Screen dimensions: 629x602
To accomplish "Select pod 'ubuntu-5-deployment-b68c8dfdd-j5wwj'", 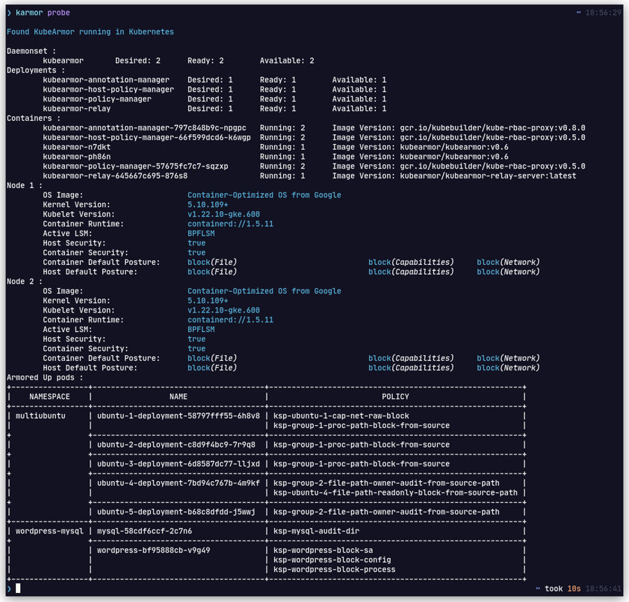I will 176,512.
